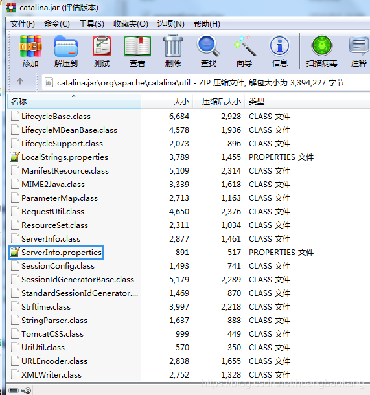This screenshot has width=370, height=395.
Task: Select URLEncoder.class file name
Action: [54, 361]
